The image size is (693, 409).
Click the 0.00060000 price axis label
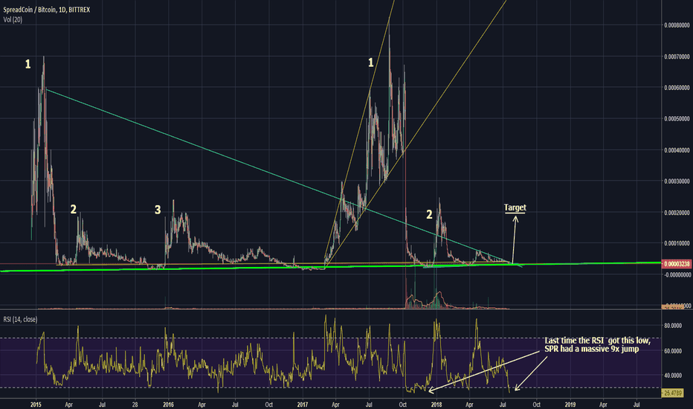tap(677, 88)
